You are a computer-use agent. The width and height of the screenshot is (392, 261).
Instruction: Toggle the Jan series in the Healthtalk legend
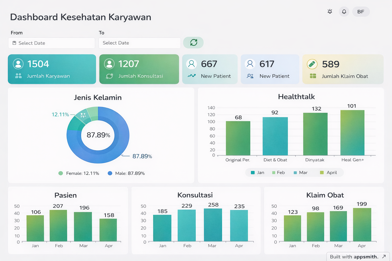coord(258,173)
